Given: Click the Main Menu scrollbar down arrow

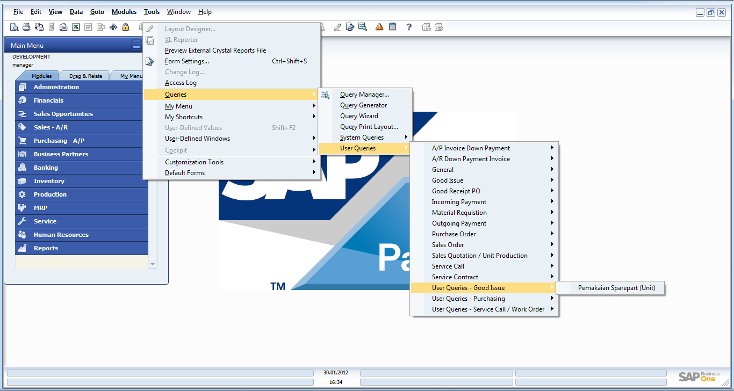Looking at the screenshot, I should 152,264.
